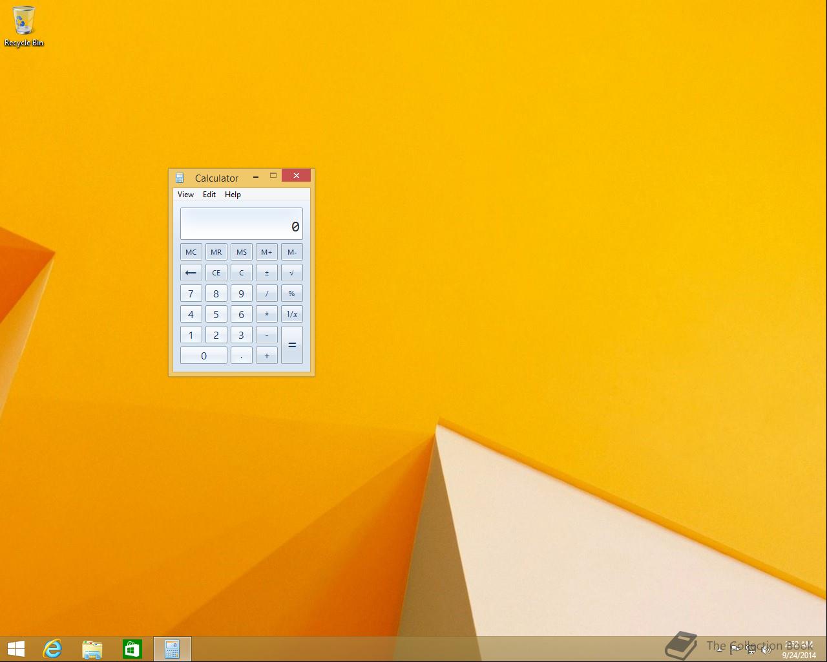The image size is (827, 662).
Task: Click the C clear button
Action: (242, 273)
